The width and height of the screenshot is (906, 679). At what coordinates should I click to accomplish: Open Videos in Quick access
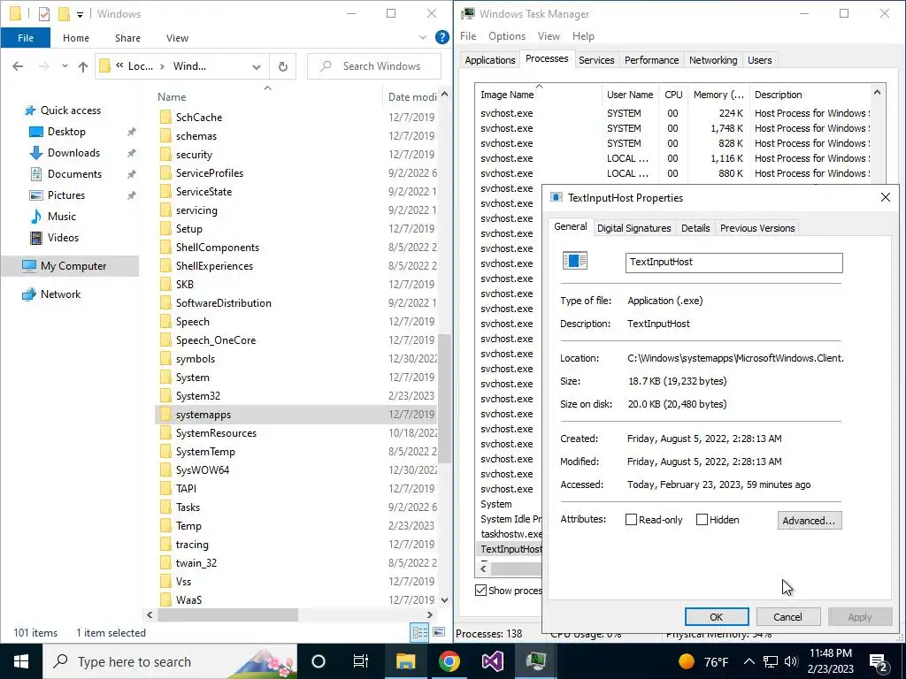63,238
